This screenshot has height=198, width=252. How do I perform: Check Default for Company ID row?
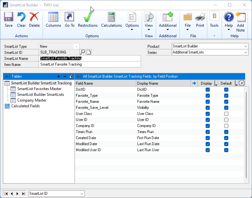click(x=226, y=126)
